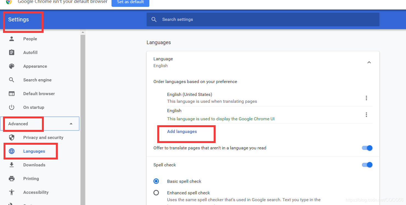The height and width of the screenshot is (205, 406).
Task: Open more options for English (United States)
Action: (x=366, y=98)
